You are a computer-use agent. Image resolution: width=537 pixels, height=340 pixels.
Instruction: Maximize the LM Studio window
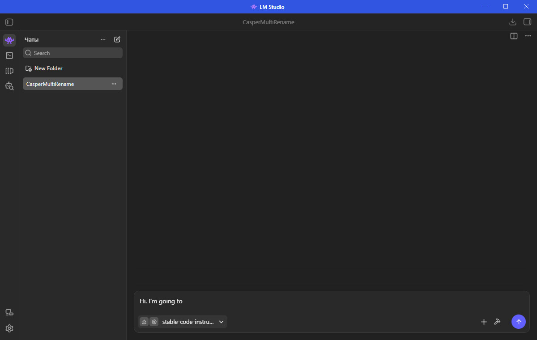click(x=506, y=6)
